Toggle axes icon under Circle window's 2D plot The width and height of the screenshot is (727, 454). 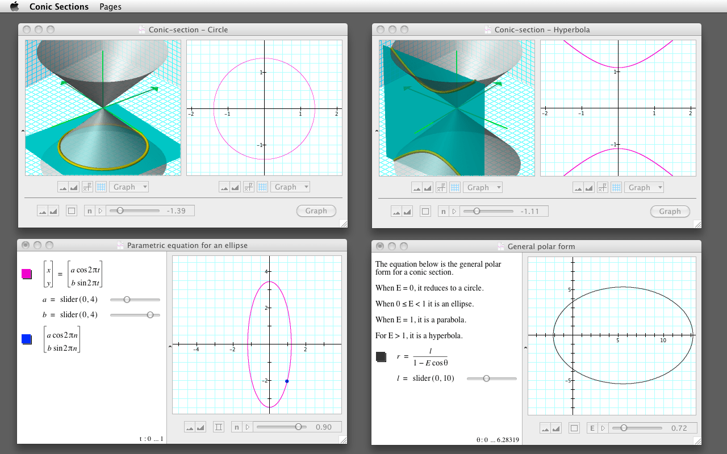[x=249, y=187]
